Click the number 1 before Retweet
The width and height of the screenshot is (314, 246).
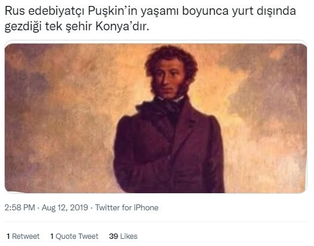(8, 236)
